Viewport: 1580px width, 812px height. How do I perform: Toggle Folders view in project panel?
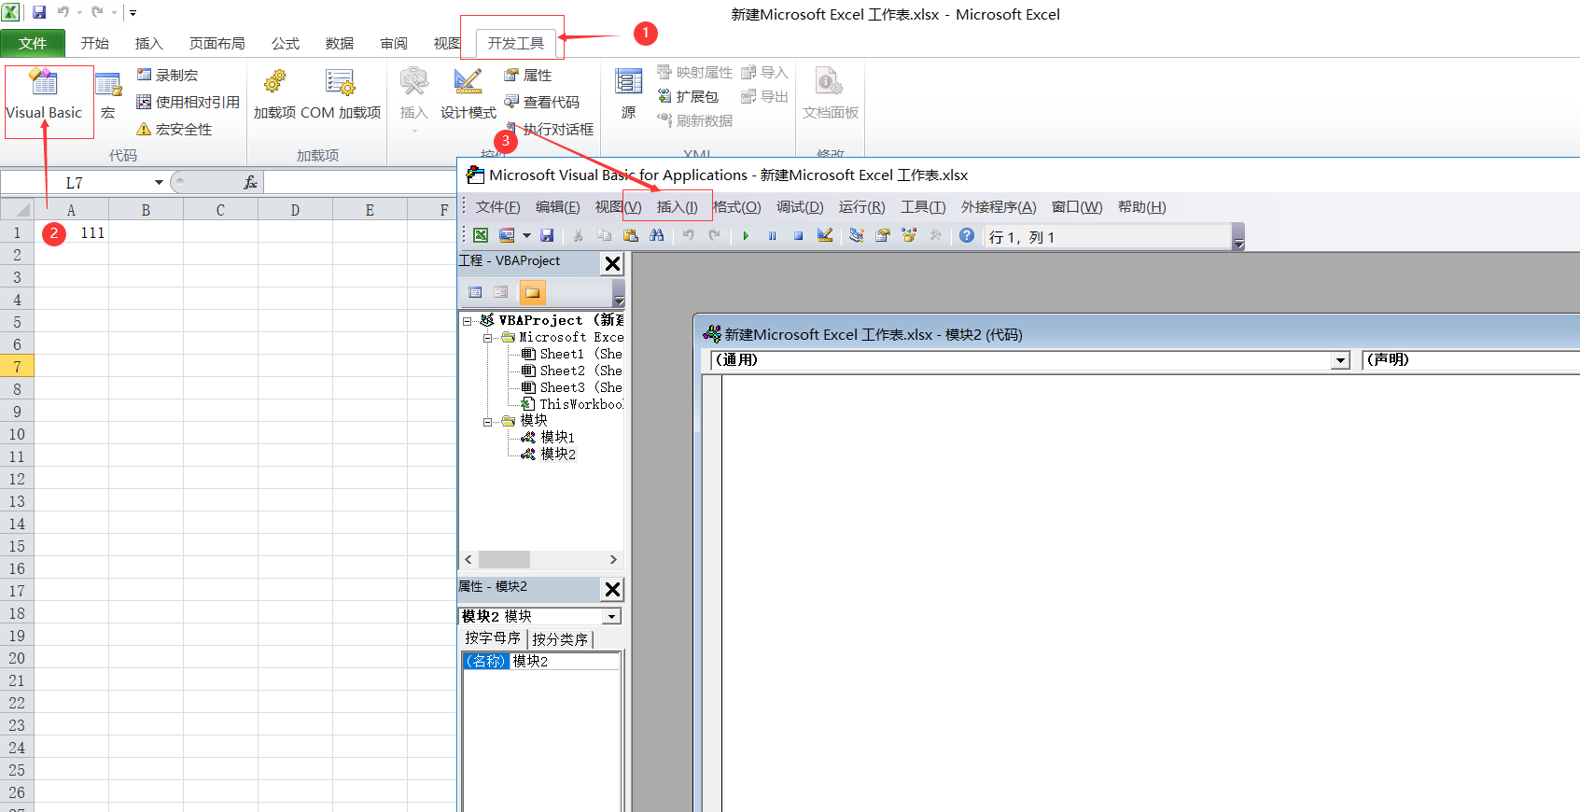(x=532, y=292)
